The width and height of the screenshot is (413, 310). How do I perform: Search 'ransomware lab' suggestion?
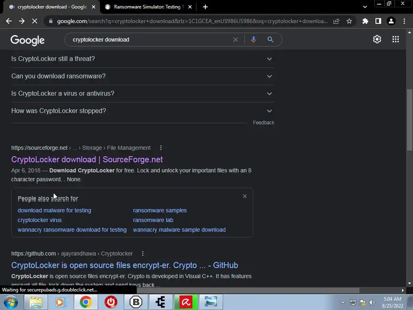click(153, 220)
